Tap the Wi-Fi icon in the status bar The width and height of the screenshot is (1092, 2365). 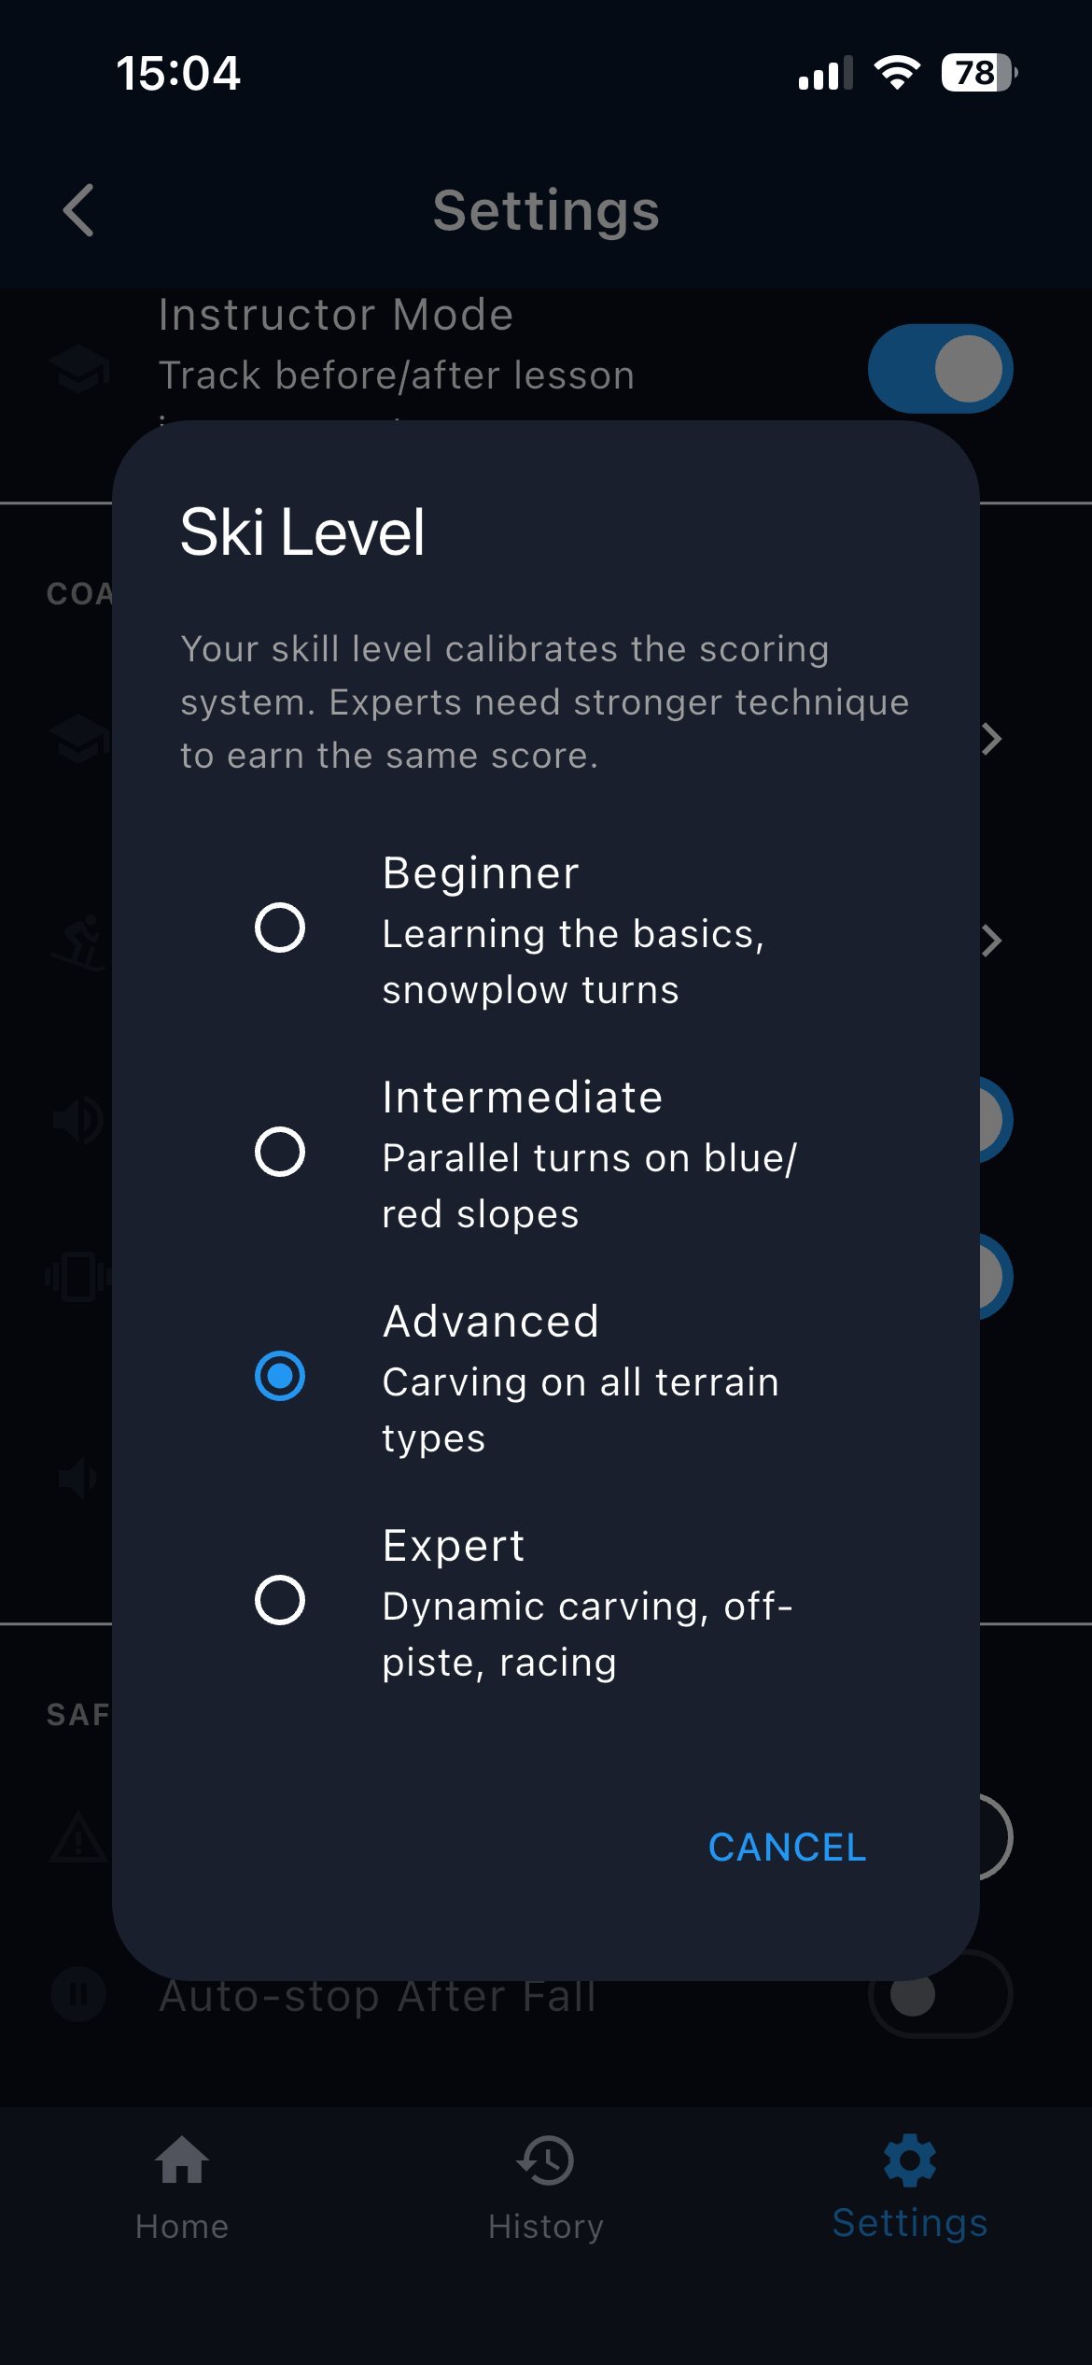tap(898, 73)
